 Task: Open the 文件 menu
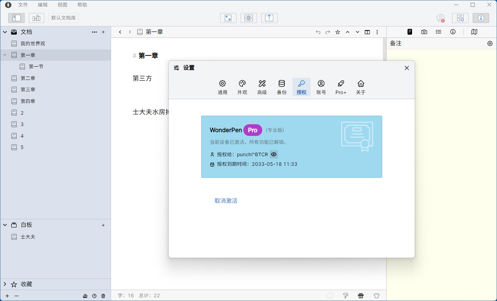pos(23,5)
